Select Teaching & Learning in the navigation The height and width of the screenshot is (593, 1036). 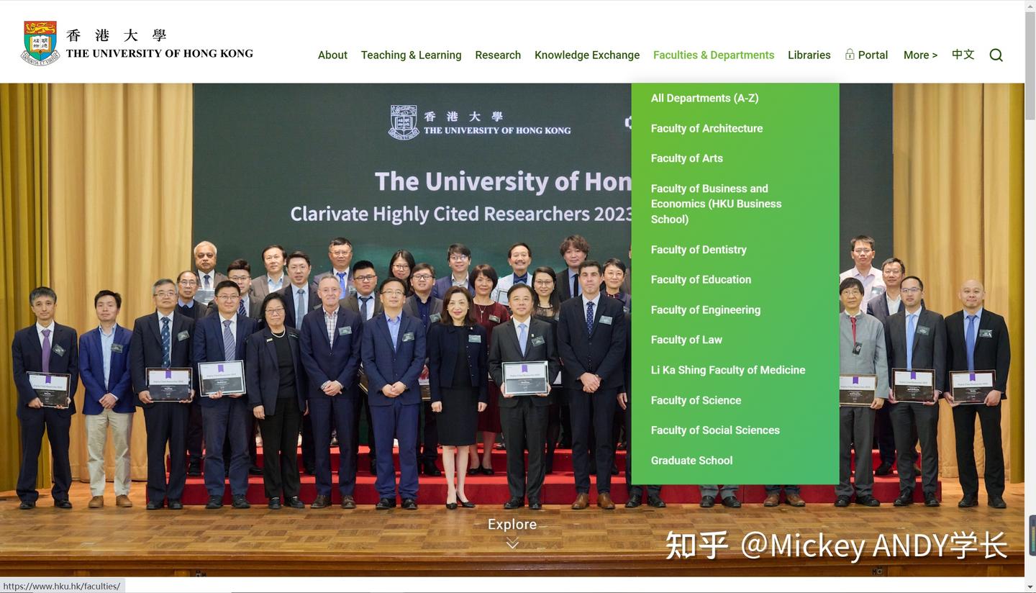411,55
